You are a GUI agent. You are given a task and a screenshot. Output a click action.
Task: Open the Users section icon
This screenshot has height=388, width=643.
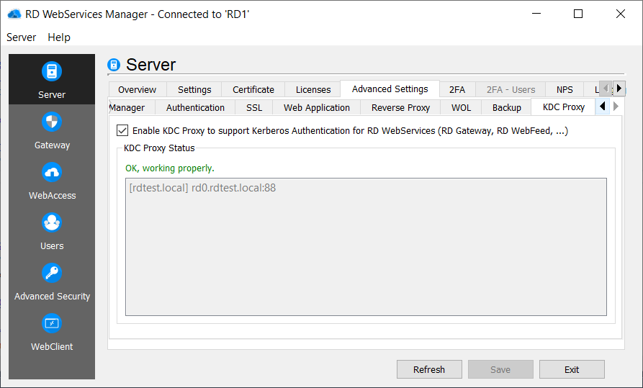click(52, 222)
